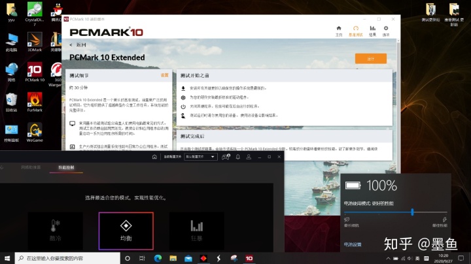Viewport: 471px width, 264px height.
Task: Open the Recycle Bin desktop icon
Action: point(11,102)
